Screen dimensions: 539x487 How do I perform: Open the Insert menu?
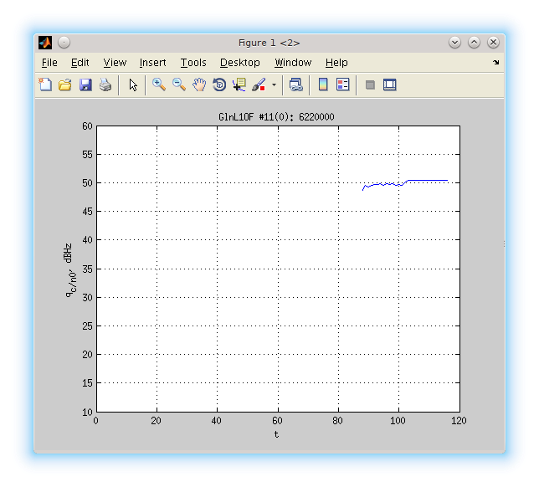pyautogui.click(x=152, y=63)
